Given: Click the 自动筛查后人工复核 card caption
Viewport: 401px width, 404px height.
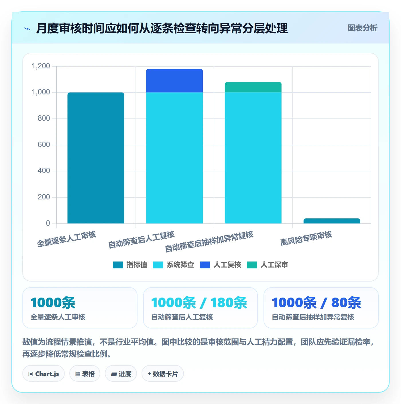Looking at the screenshot, I should [x=182, y=317].
